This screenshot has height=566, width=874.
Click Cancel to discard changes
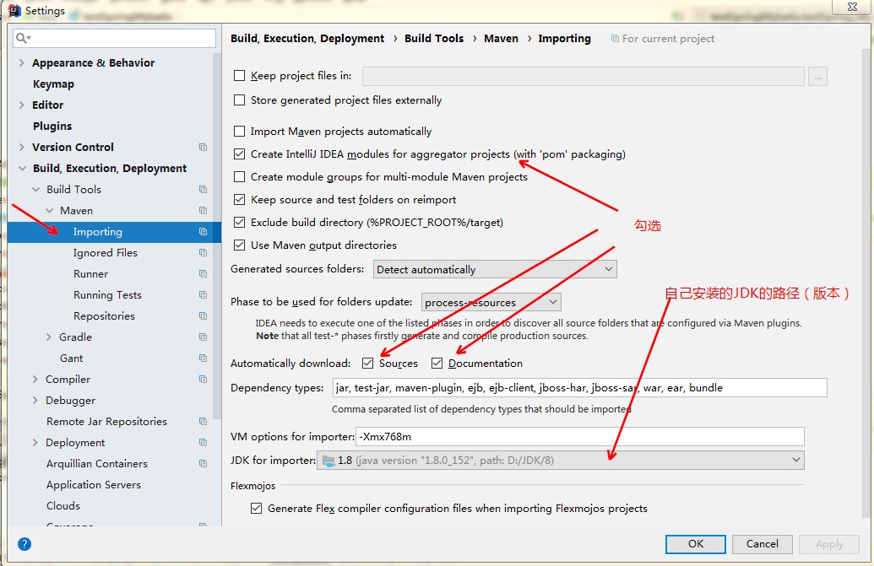762,544
